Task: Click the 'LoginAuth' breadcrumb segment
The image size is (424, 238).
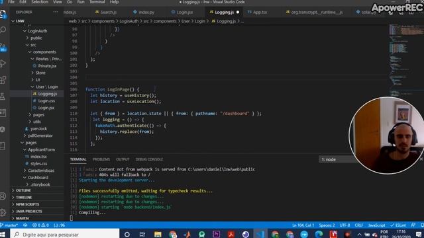Action: coord(129,21)
